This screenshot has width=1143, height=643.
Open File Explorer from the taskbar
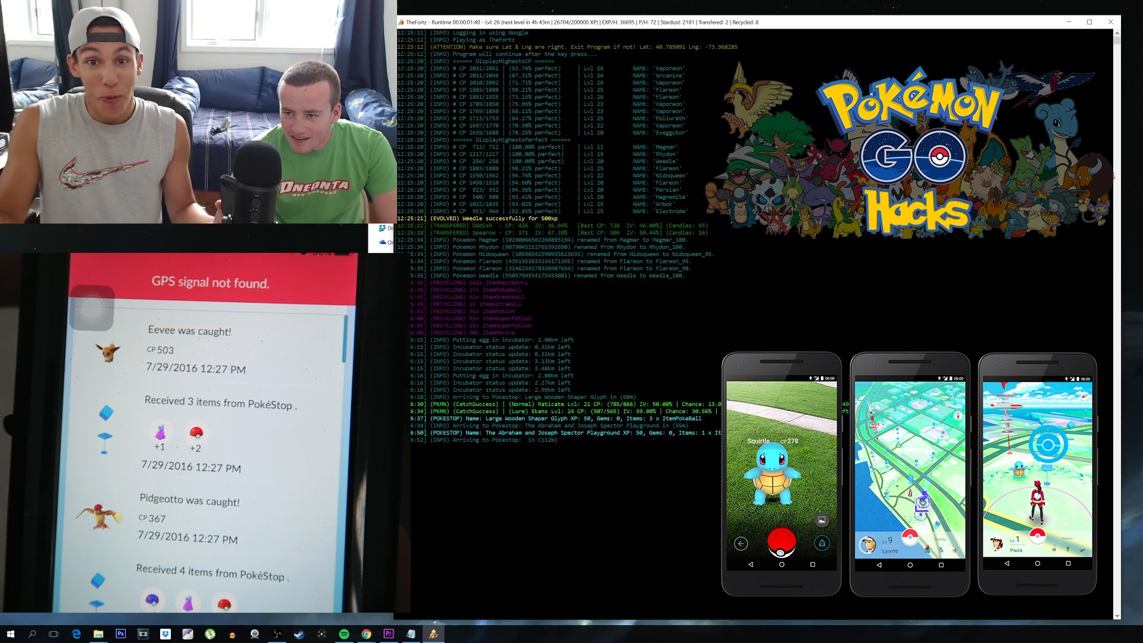click(x=98, y=634)
